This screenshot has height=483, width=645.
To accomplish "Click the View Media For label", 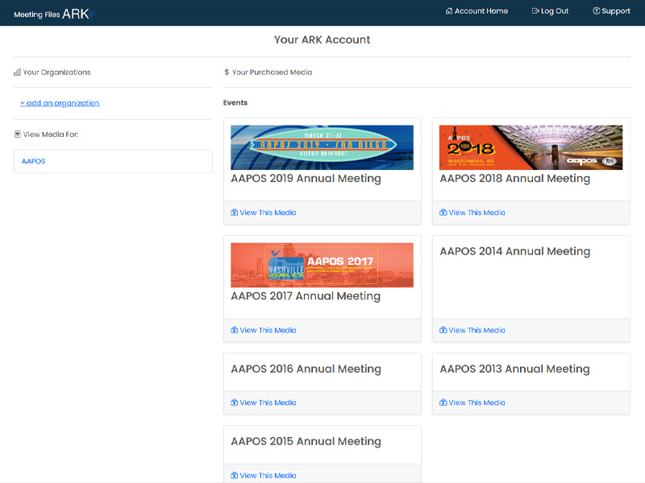I will (51, 134).
